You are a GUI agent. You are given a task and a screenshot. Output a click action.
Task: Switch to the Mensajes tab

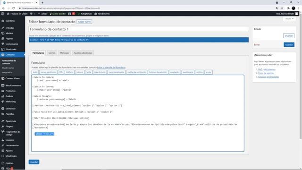(x=65, y=53)
